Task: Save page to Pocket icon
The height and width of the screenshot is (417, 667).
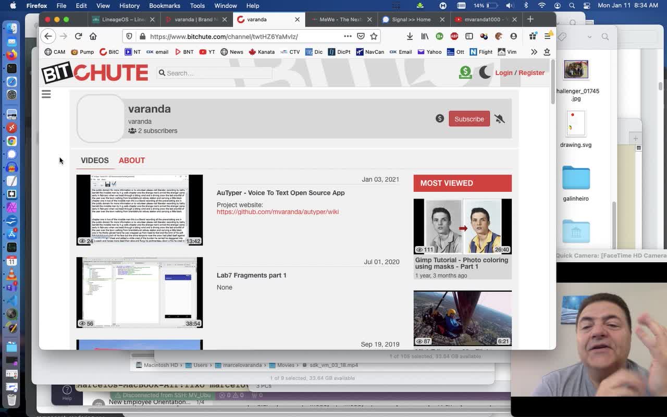Action: coord(361,36)
